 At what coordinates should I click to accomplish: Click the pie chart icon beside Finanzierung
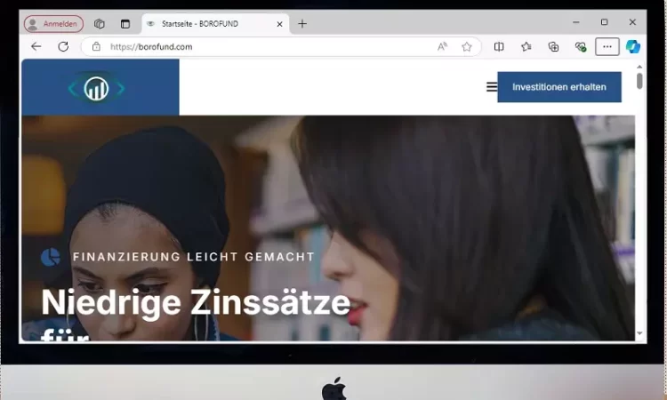pyautogui.click(x=50, y=257)
